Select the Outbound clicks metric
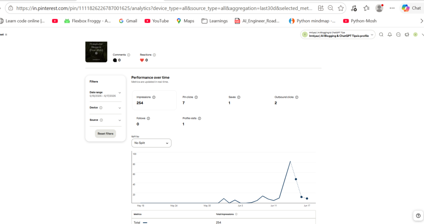This screenshot has width=424, height=224. point(287,100)
